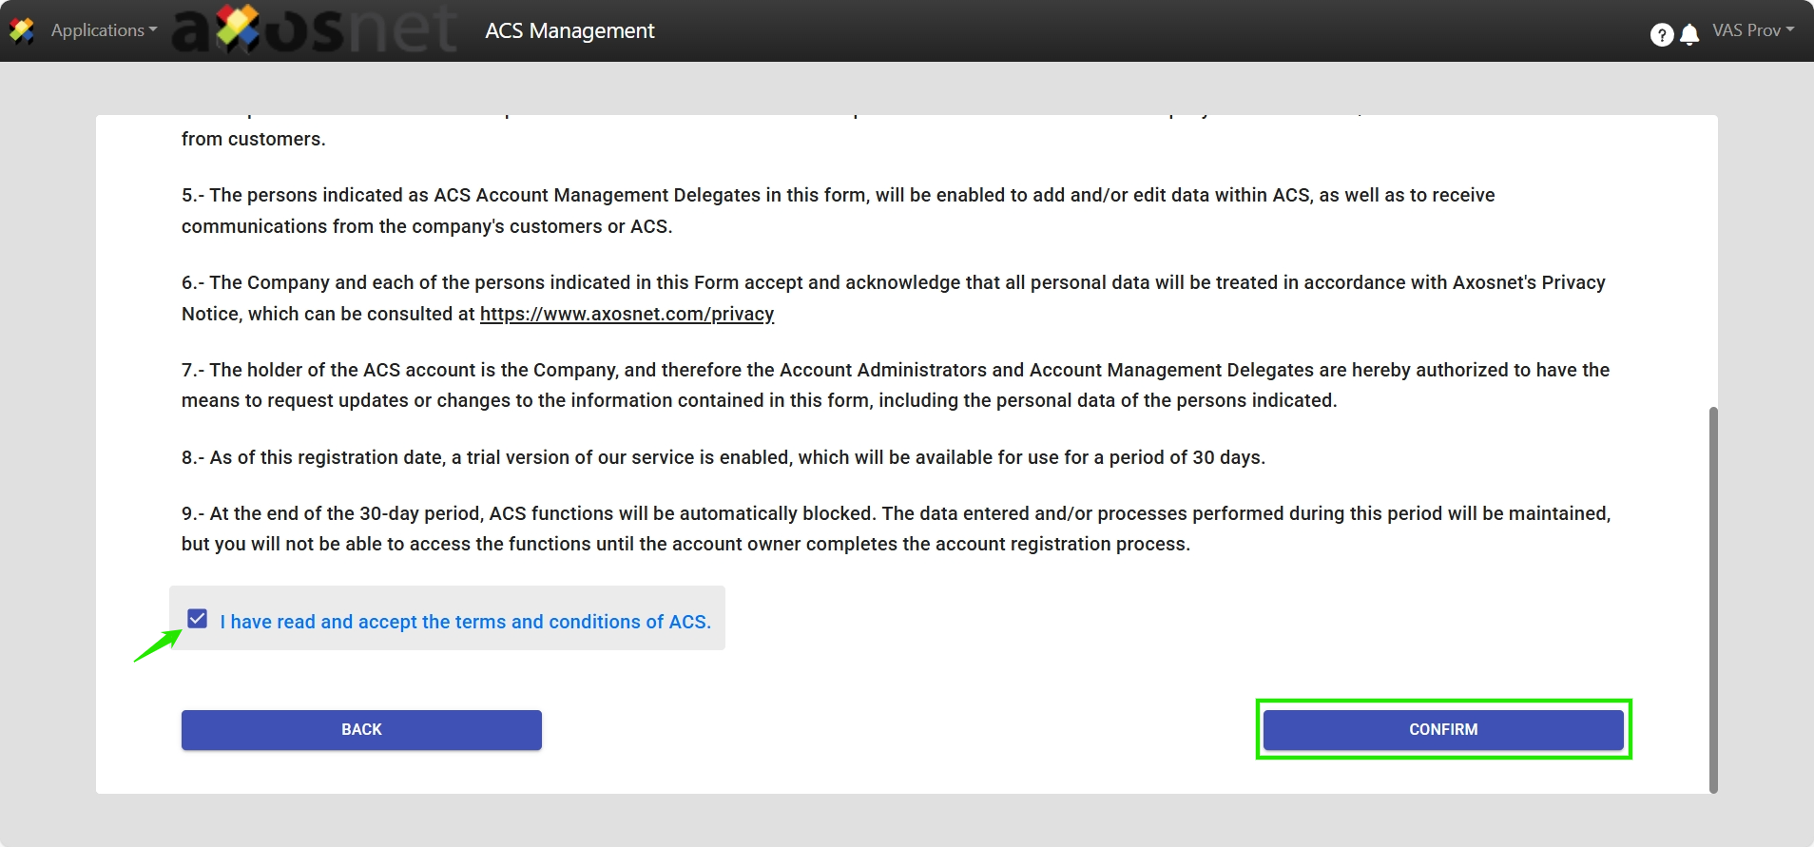Click clause 6 text on personal data

892,283
